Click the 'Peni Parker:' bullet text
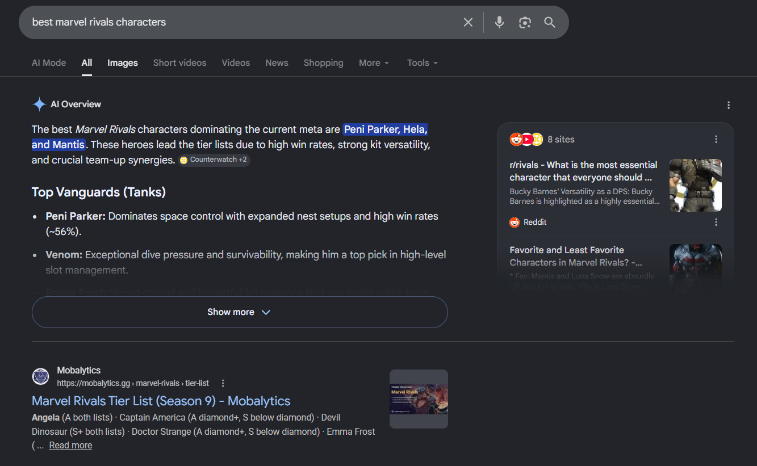Viewport: 757px width, 466px height. point(76,216)
